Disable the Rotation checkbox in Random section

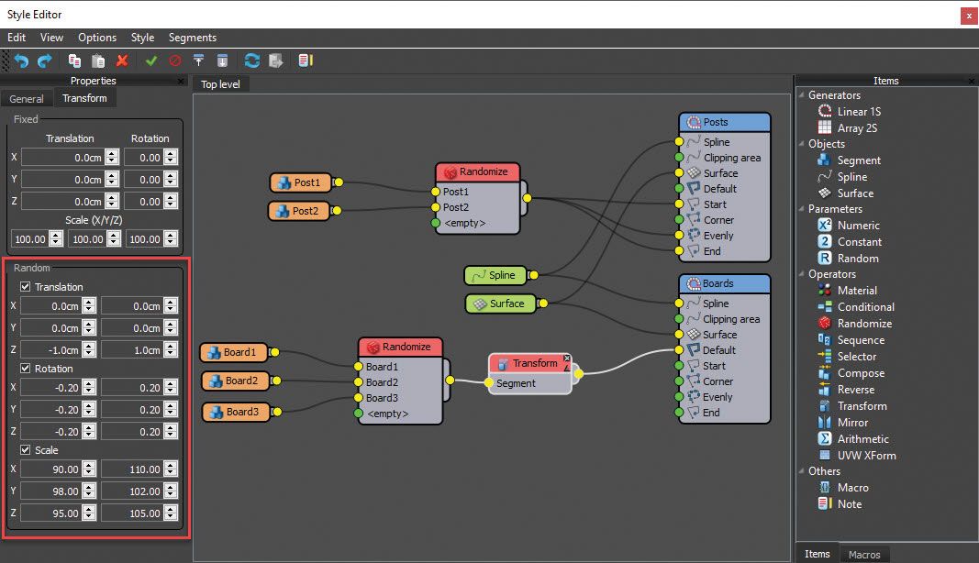[23, 368]
